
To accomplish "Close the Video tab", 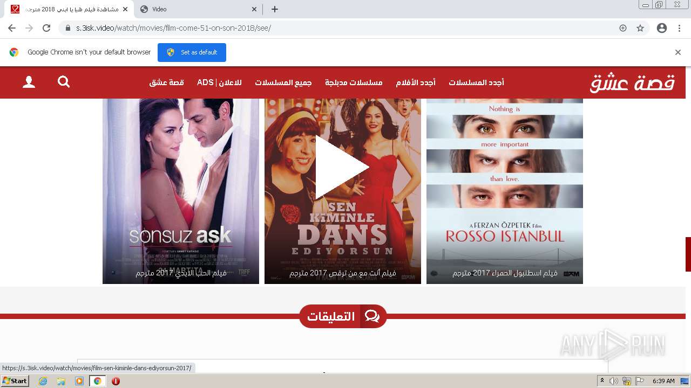I will pos(255,9).
